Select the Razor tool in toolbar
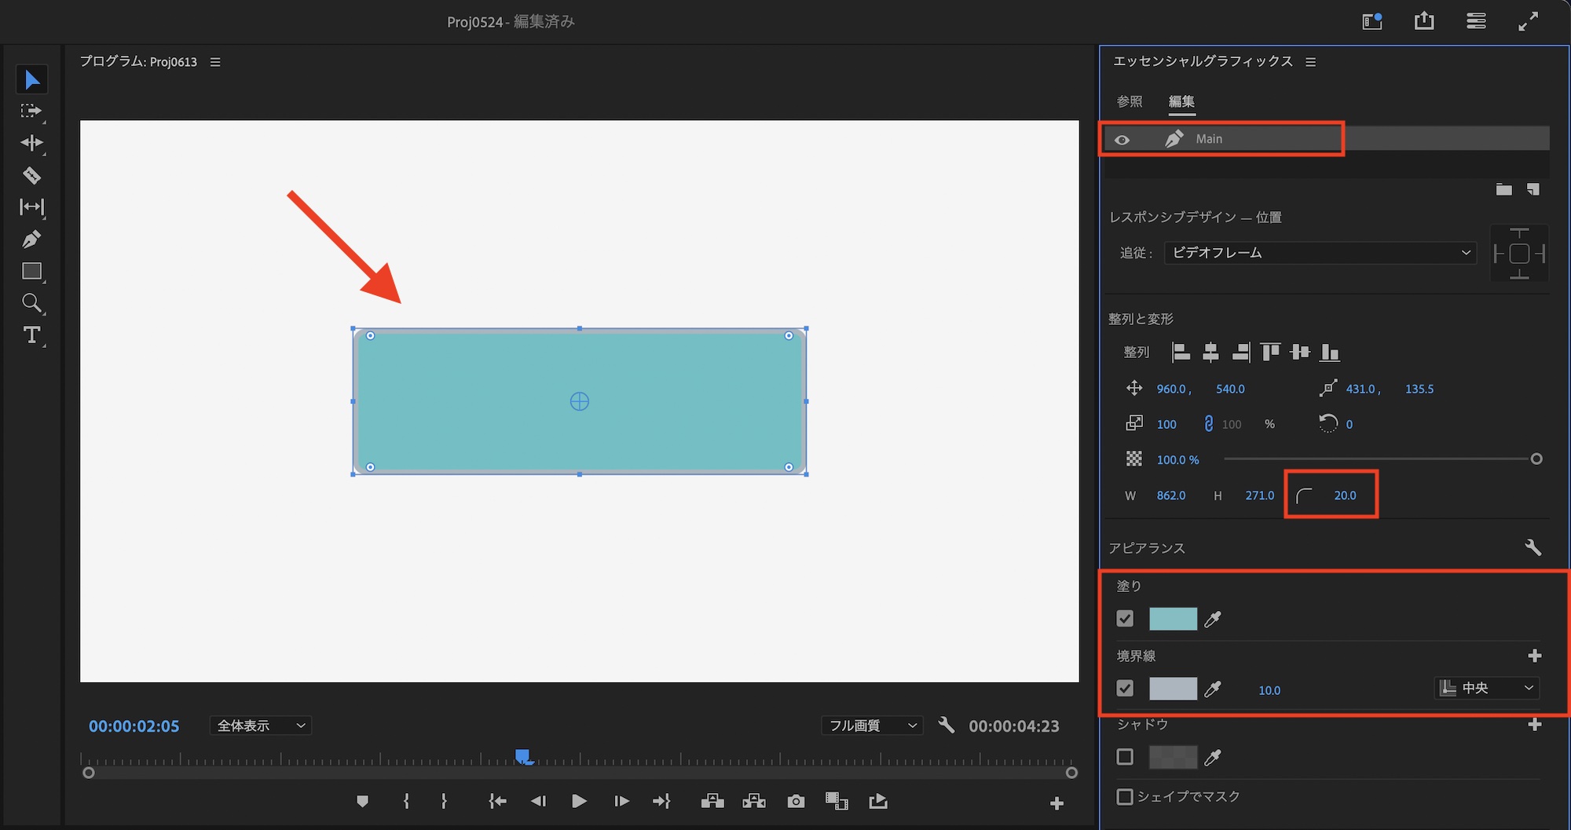This screenshot has width=1571, height=830. [31, 175]
